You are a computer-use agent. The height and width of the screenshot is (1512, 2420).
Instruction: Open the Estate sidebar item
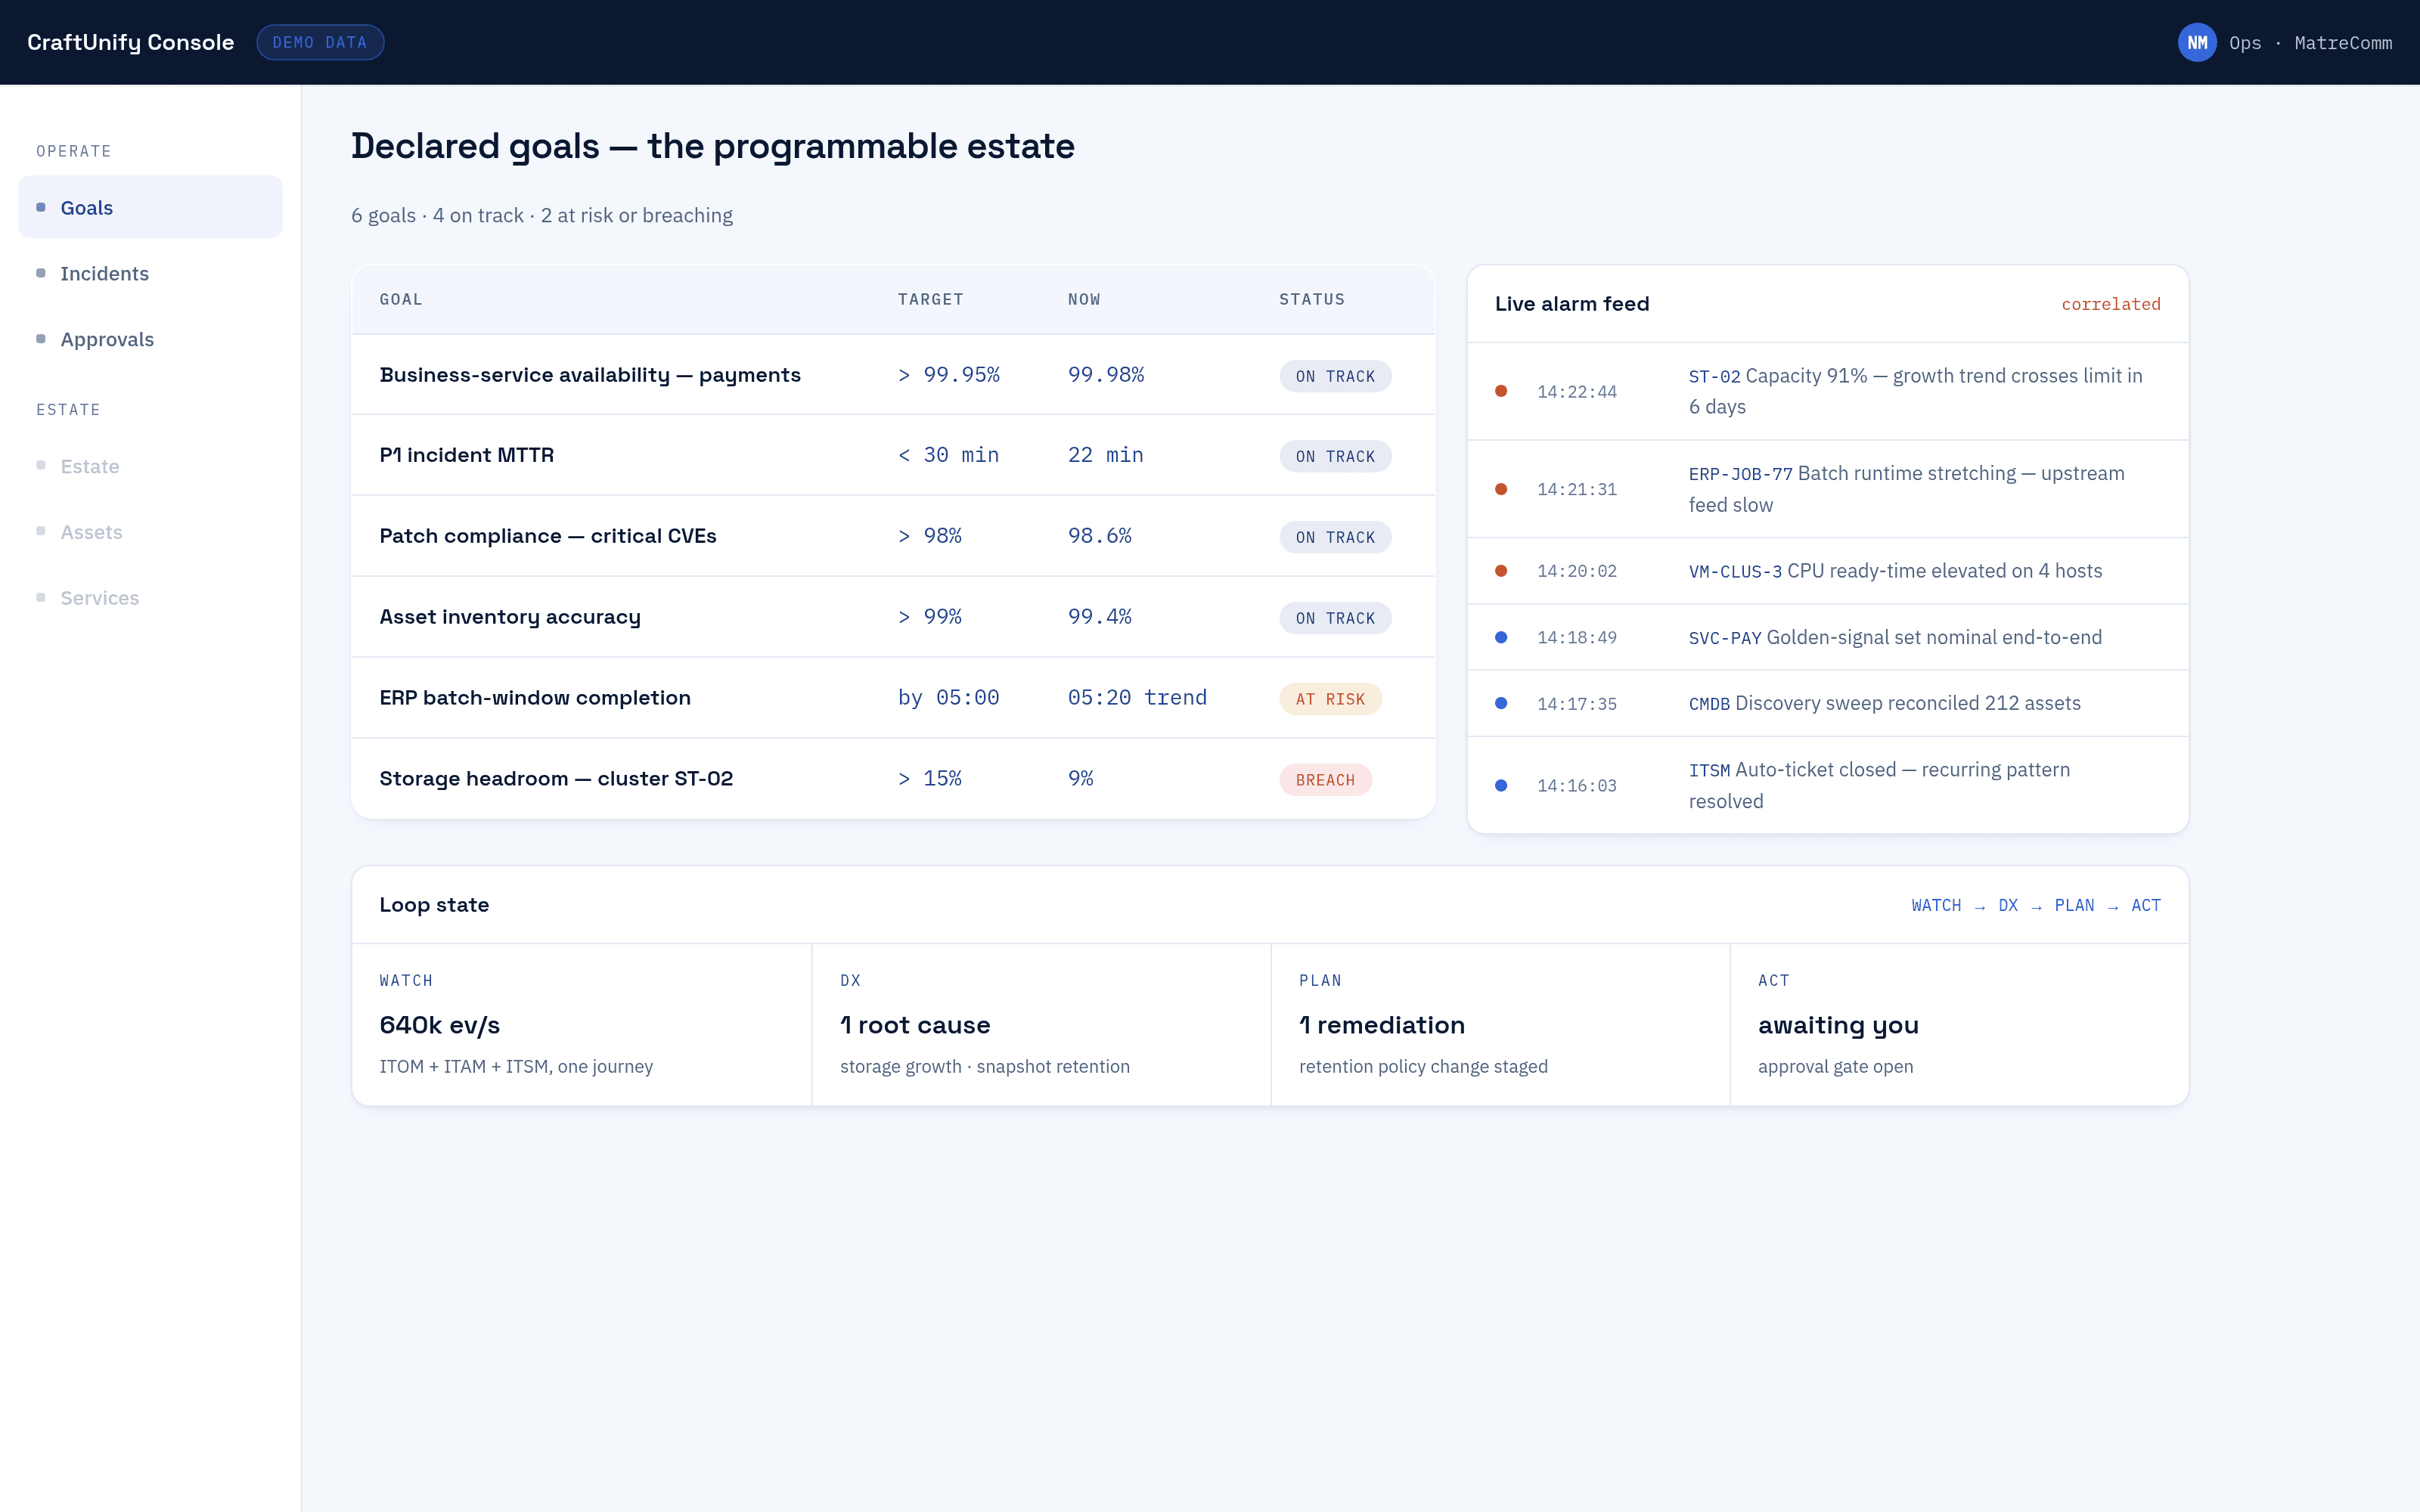point(150,466)
